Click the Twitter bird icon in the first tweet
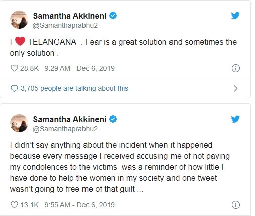255x216 pixels. [x=235, y=16]
